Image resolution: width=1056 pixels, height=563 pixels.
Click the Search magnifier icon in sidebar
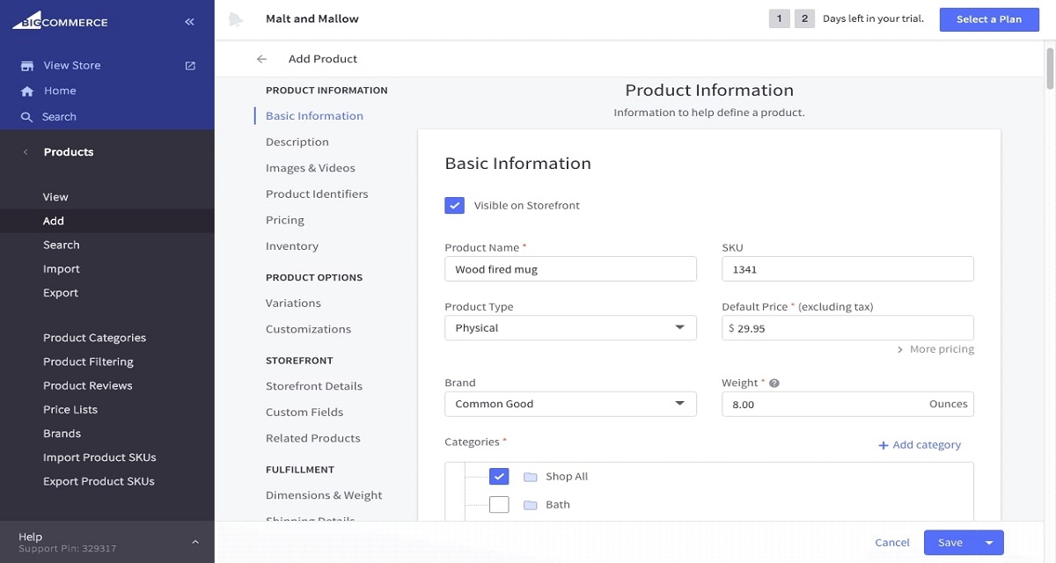tap(26, 117)
